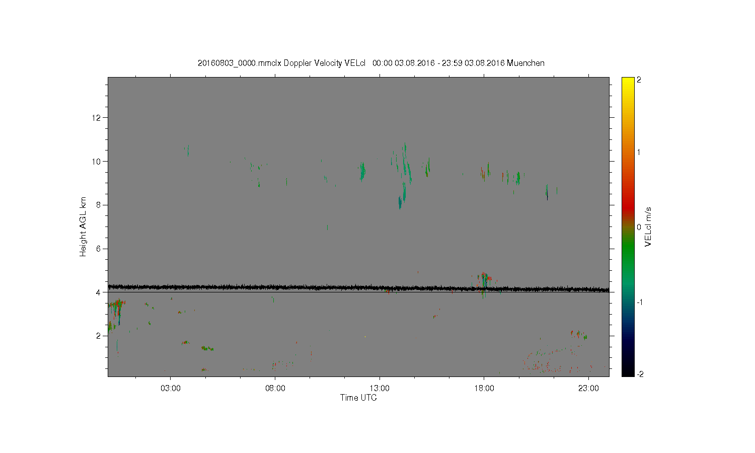Viewport: 755px width, 453px height.
Task: Click the black noisy line near 4 km
Action: 358,288
